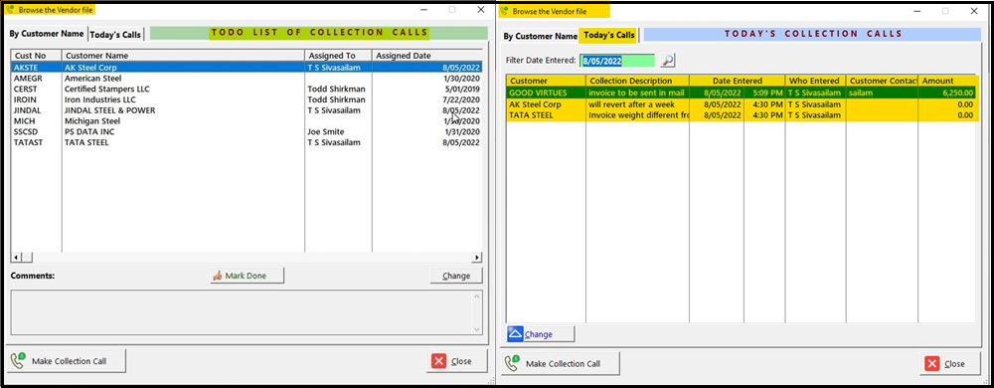Click the magnifier icon beside Filter Date

tap(668, 61)
